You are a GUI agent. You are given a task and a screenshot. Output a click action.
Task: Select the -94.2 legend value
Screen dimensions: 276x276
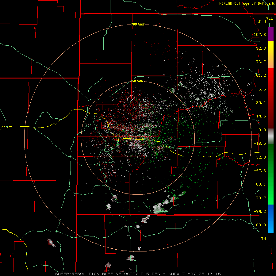click(260, 212)
